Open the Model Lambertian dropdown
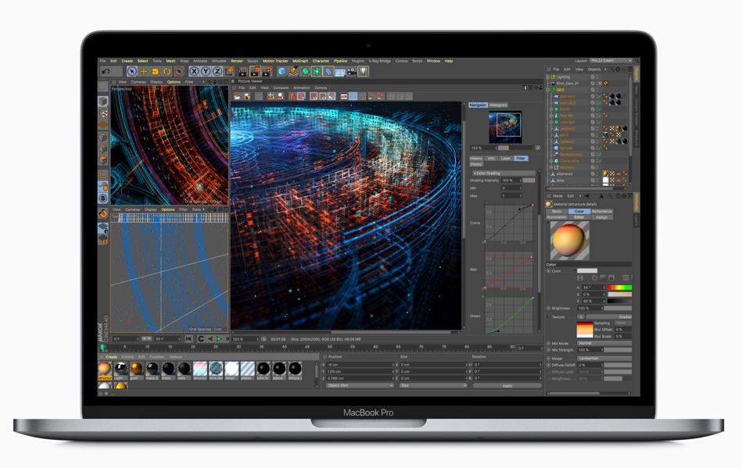Image resolution: width=742 pixels, height=468 pixels. [604, 359]
